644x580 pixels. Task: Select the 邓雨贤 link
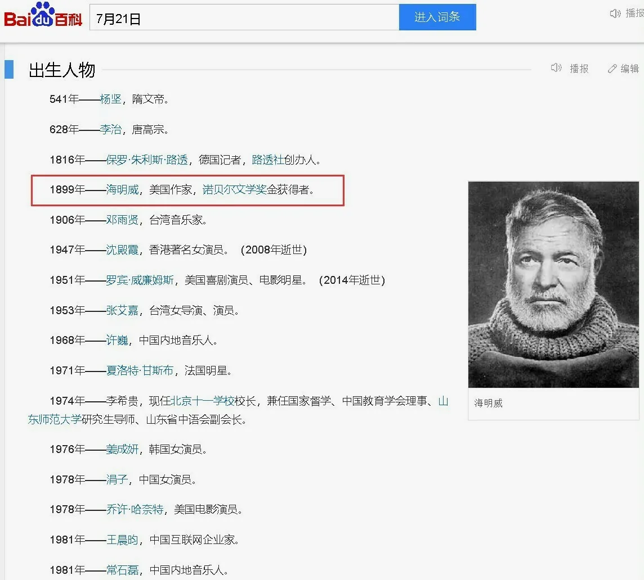(x=122, y=220)
